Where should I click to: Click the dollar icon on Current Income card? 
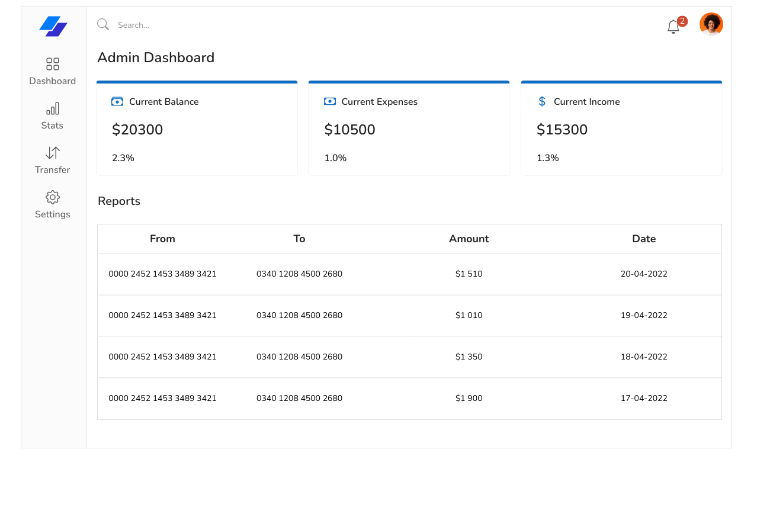tap(541, 101)
